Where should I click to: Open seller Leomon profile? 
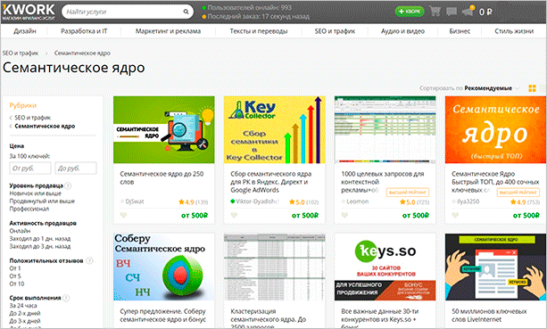[x=357, y=202]
